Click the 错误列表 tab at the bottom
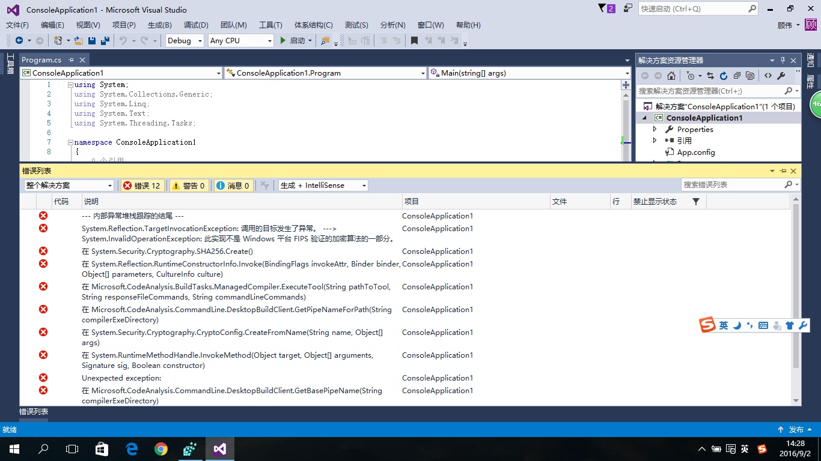Screen dimensions: 821x461 point(34,412)
